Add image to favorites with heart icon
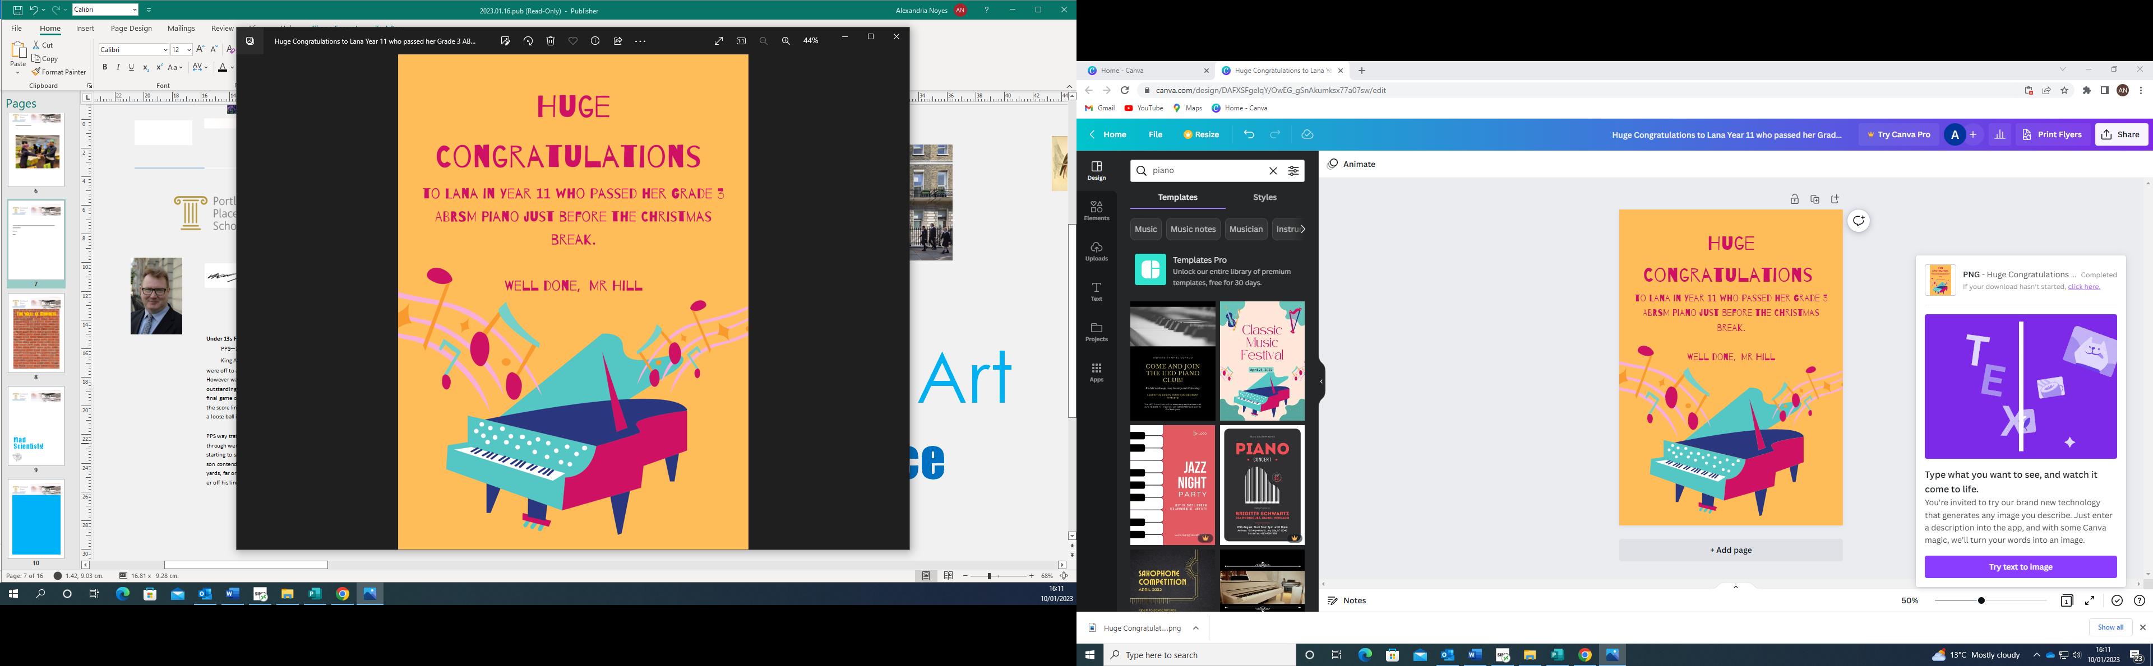Viewport: 2153px width, 666px height. (x=574, y=41)
